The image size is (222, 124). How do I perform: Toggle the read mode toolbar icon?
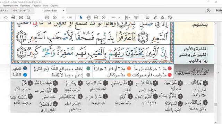(x=136, y=18)
